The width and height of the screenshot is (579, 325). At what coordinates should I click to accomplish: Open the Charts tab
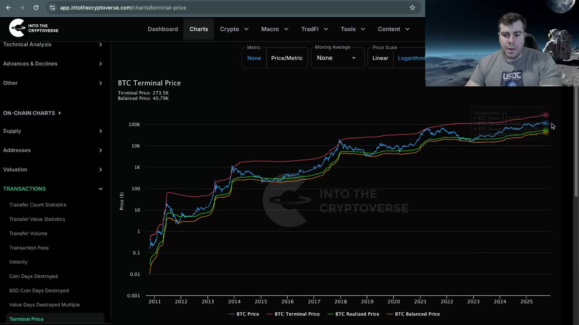199,29
